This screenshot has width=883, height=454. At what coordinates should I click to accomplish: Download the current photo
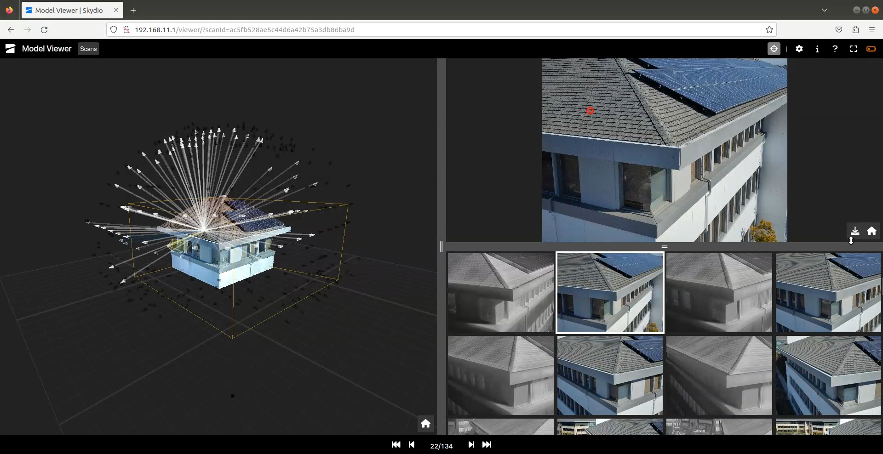855,231
